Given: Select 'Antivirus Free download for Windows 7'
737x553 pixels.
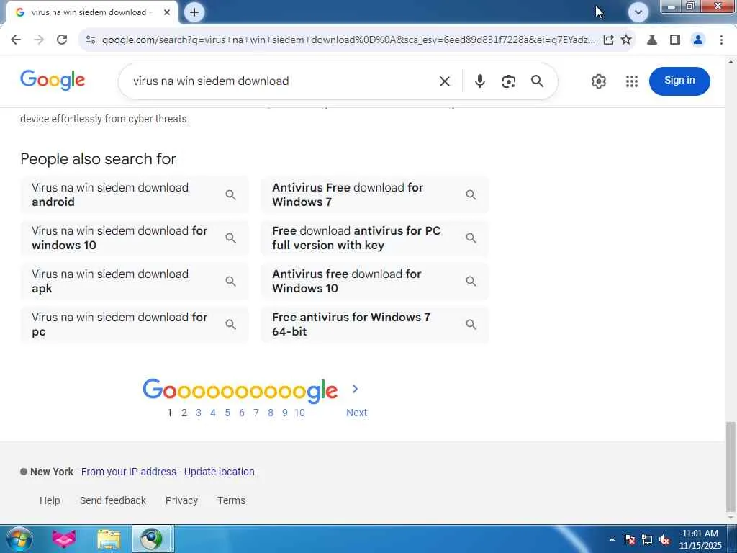Looking at the screenshot, I should (x=374, y=194).
